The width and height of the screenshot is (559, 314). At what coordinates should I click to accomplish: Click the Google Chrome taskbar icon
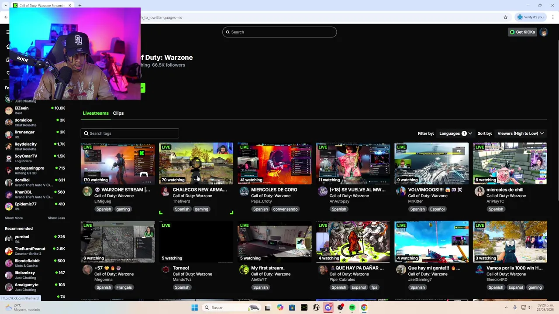click(364, 307)
